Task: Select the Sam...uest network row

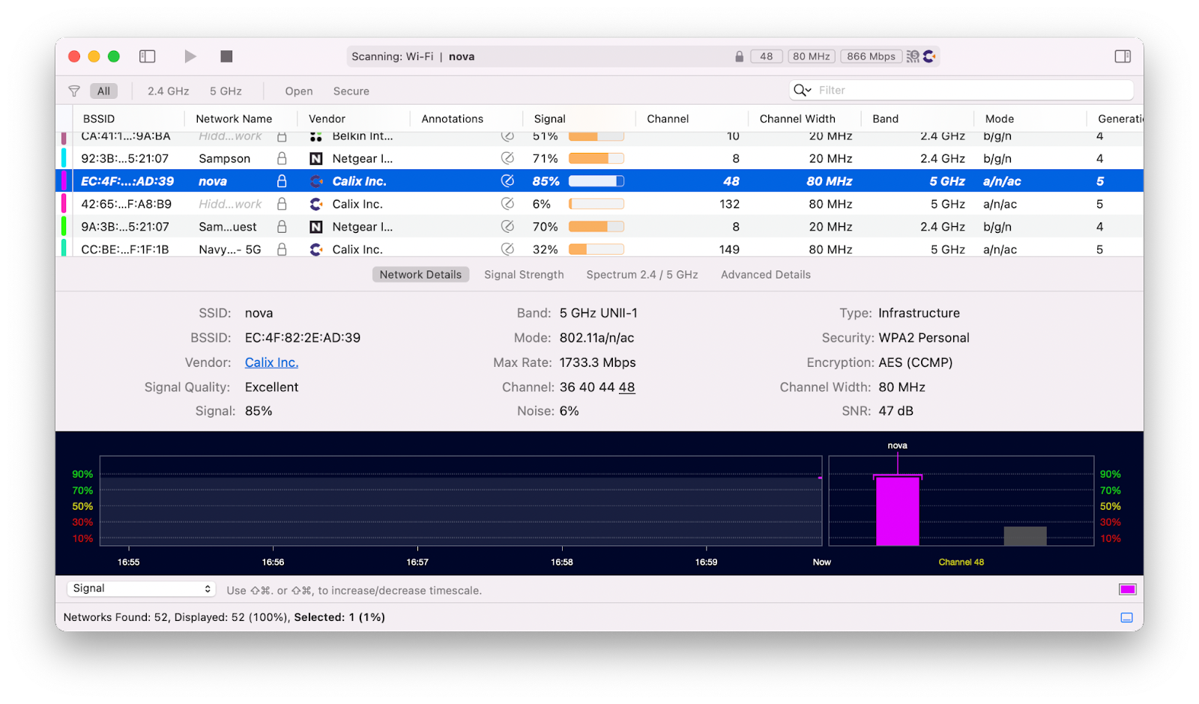Action: 599,226
